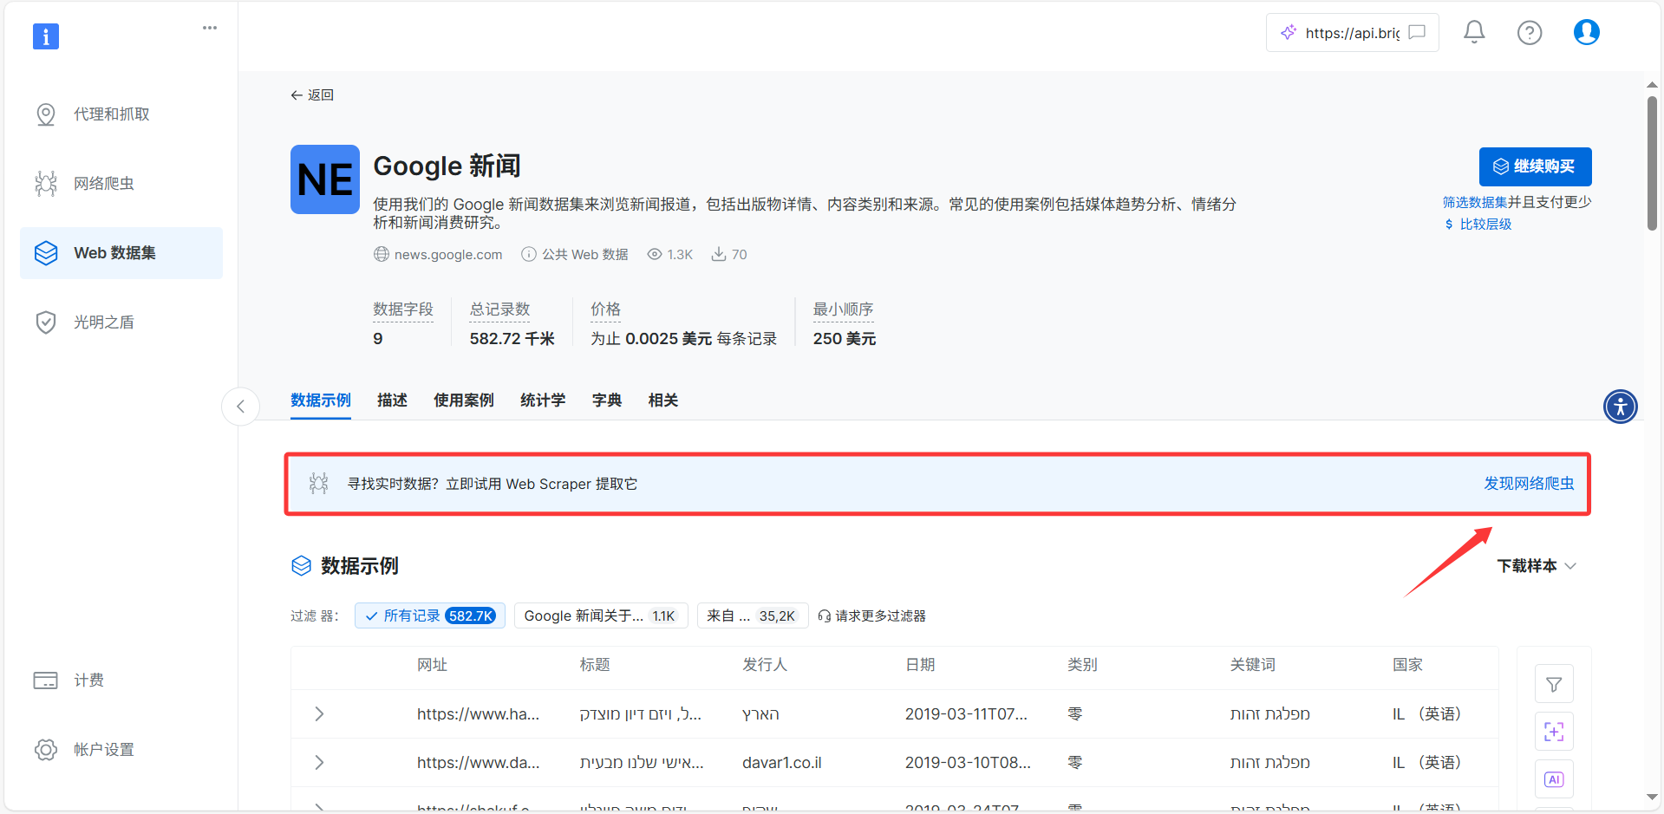Switch to the 统计学 tab
The image size is (1664, 814).
(x=542, y=400)
